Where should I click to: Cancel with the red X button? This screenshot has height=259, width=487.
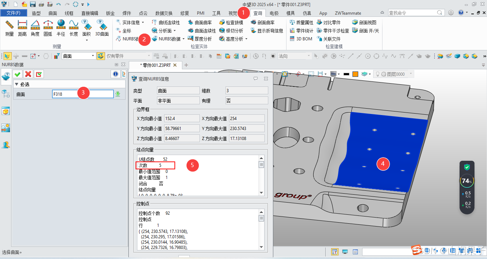tap(28, 74)
